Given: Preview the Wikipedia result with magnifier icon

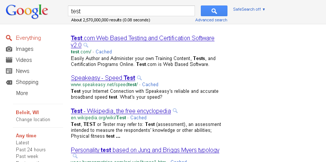Looking at the screenshot, I should [175, 111].
